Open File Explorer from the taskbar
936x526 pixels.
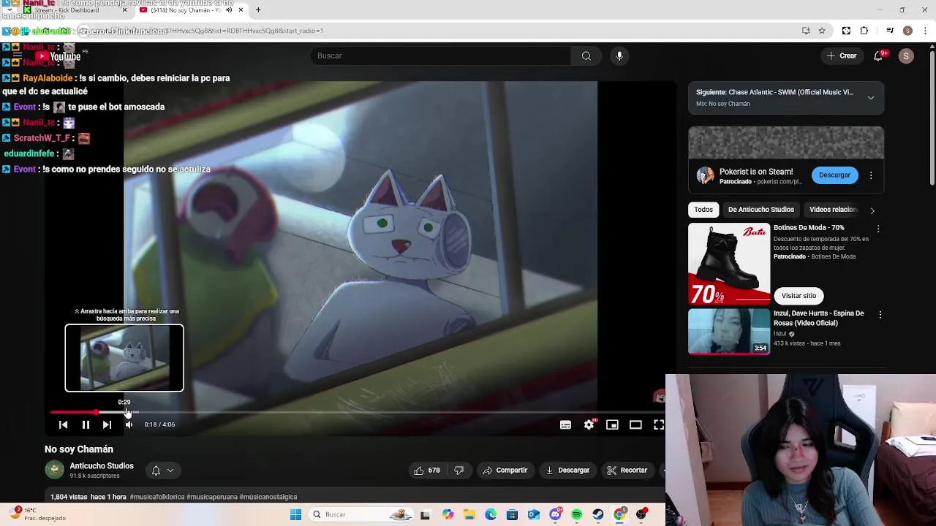[x=469, y=515]
